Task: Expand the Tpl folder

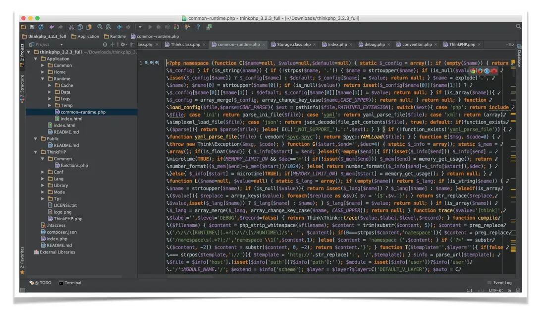Action: point(43,198)
